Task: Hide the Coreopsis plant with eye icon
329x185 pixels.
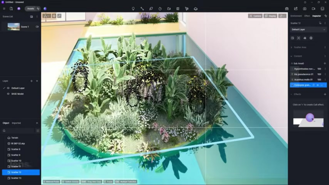Action: 318,85
